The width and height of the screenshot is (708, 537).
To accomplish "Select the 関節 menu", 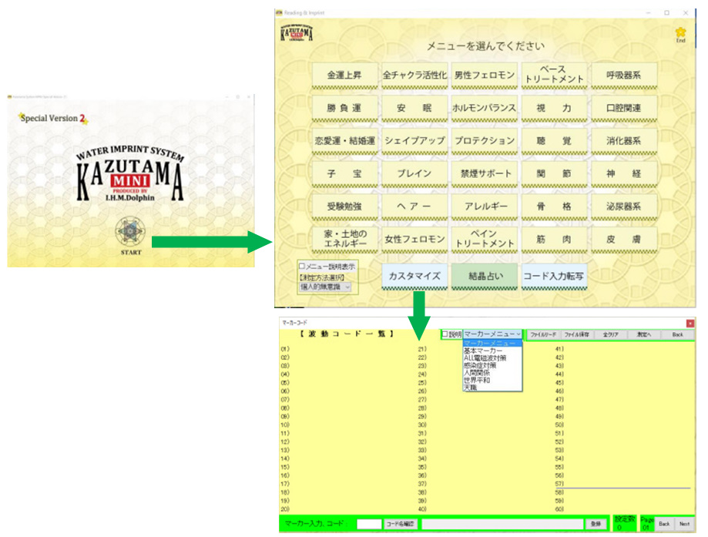I will (x=555, y=174).
